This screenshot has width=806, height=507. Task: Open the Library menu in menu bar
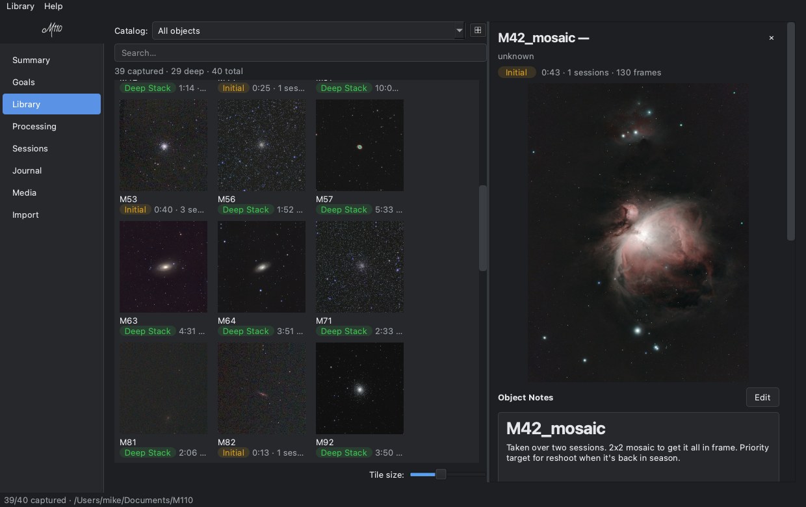point(20,6)
